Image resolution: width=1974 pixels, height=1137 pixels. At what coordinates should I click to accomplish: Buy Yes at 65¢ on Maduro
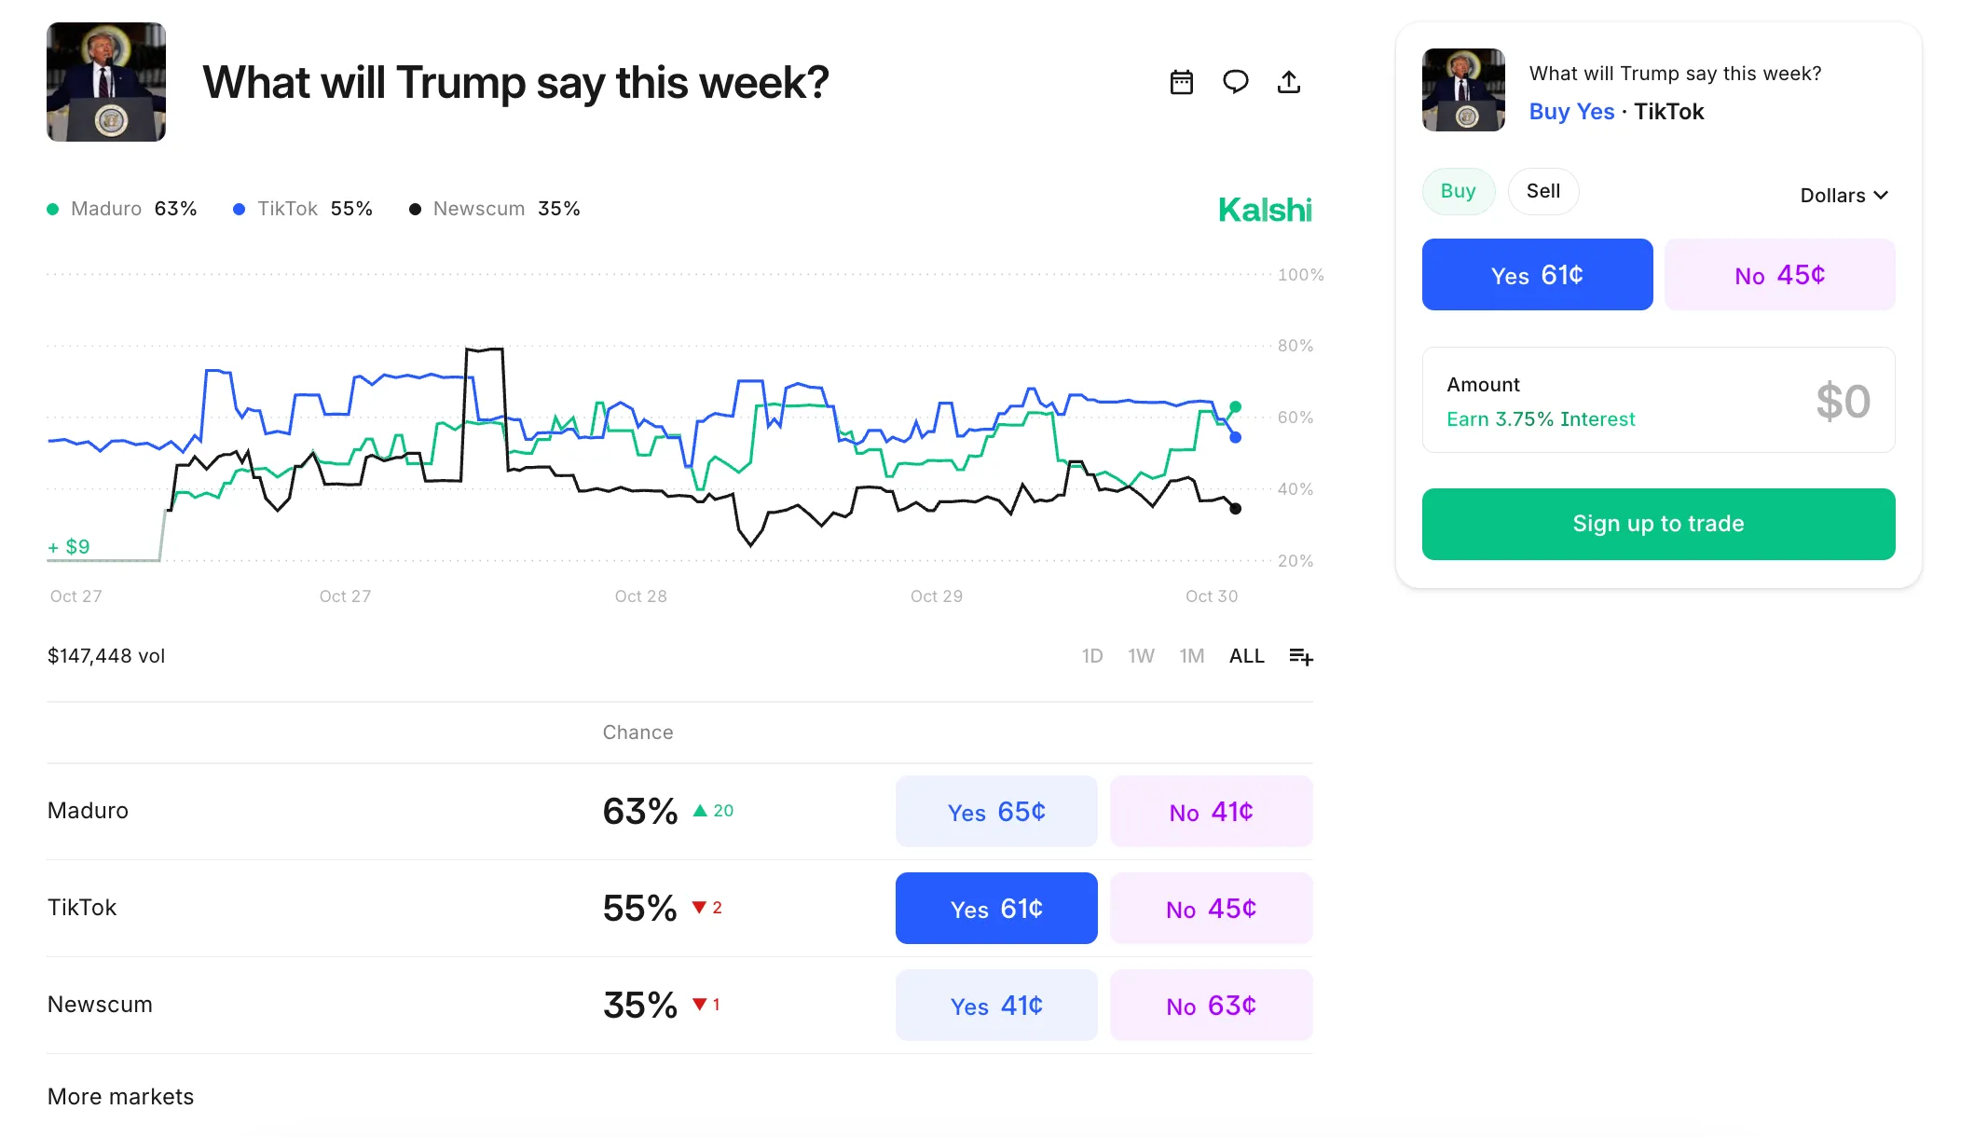click(995, 811)
